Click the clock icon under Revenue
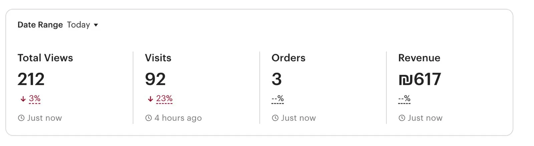This screenshot has height=146, width=534. point(402,118)
